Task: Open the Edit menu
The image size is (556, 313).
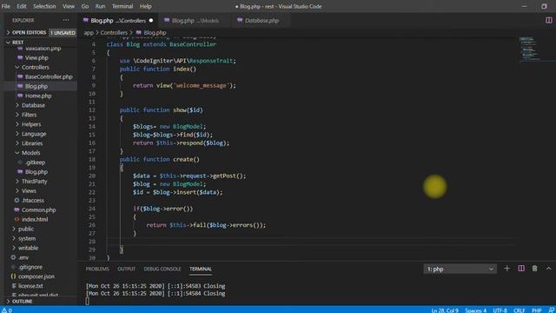Action: (x=21, y=6)
